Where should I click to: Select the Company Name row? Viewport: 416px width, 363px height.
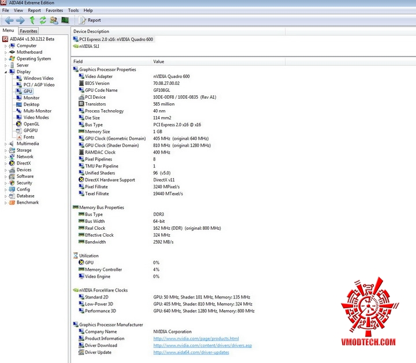click(135, 331)
